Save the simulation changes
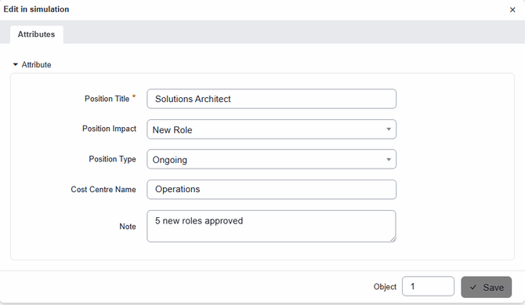The width and height of the screenshot is (525, 305). pos(486,287)
